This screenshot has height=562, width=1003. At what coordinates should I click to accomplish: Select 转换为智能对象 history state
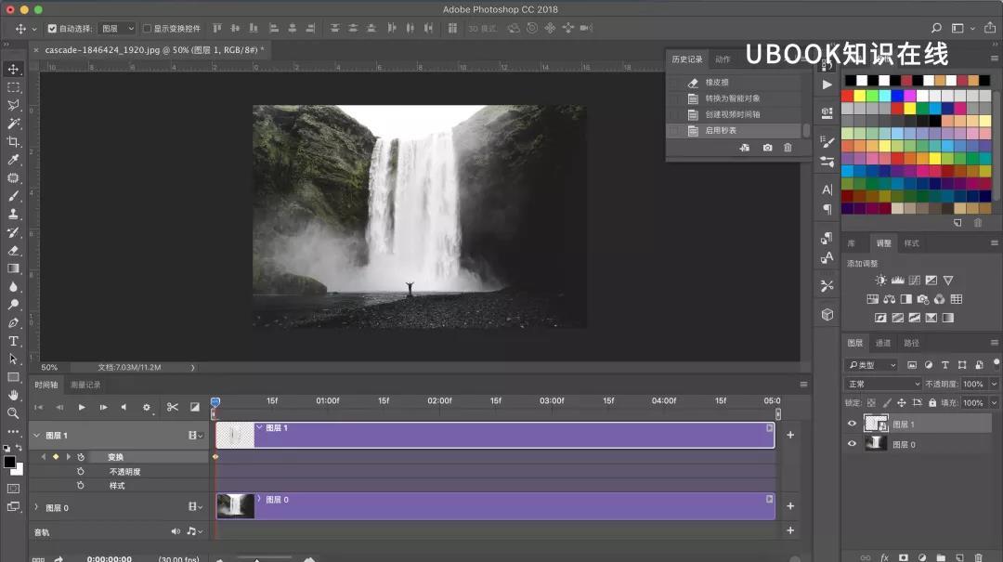click(734, 98)
